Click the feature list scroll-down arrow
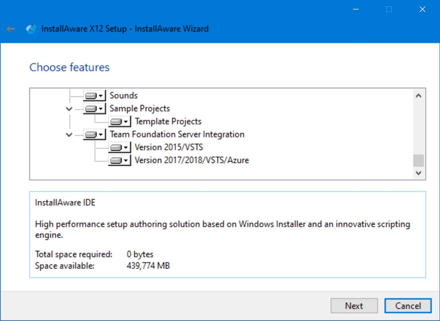Viewport: 440px width, 321px height. [x=418, y=173]
